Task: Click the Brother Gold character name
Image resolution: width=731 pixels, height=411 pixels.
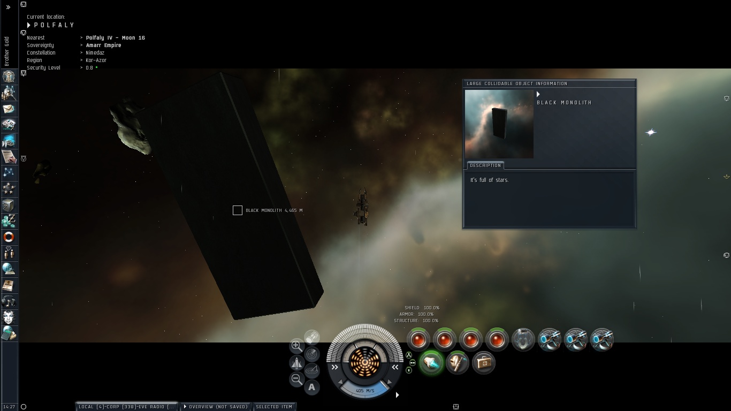Action: [6, 51]
